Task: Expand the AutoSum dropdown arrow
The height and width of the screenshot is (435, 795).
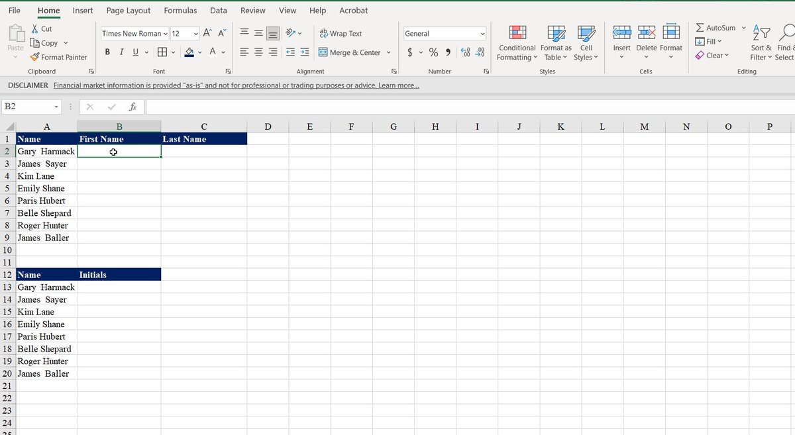Action: [x=743, y=28]
